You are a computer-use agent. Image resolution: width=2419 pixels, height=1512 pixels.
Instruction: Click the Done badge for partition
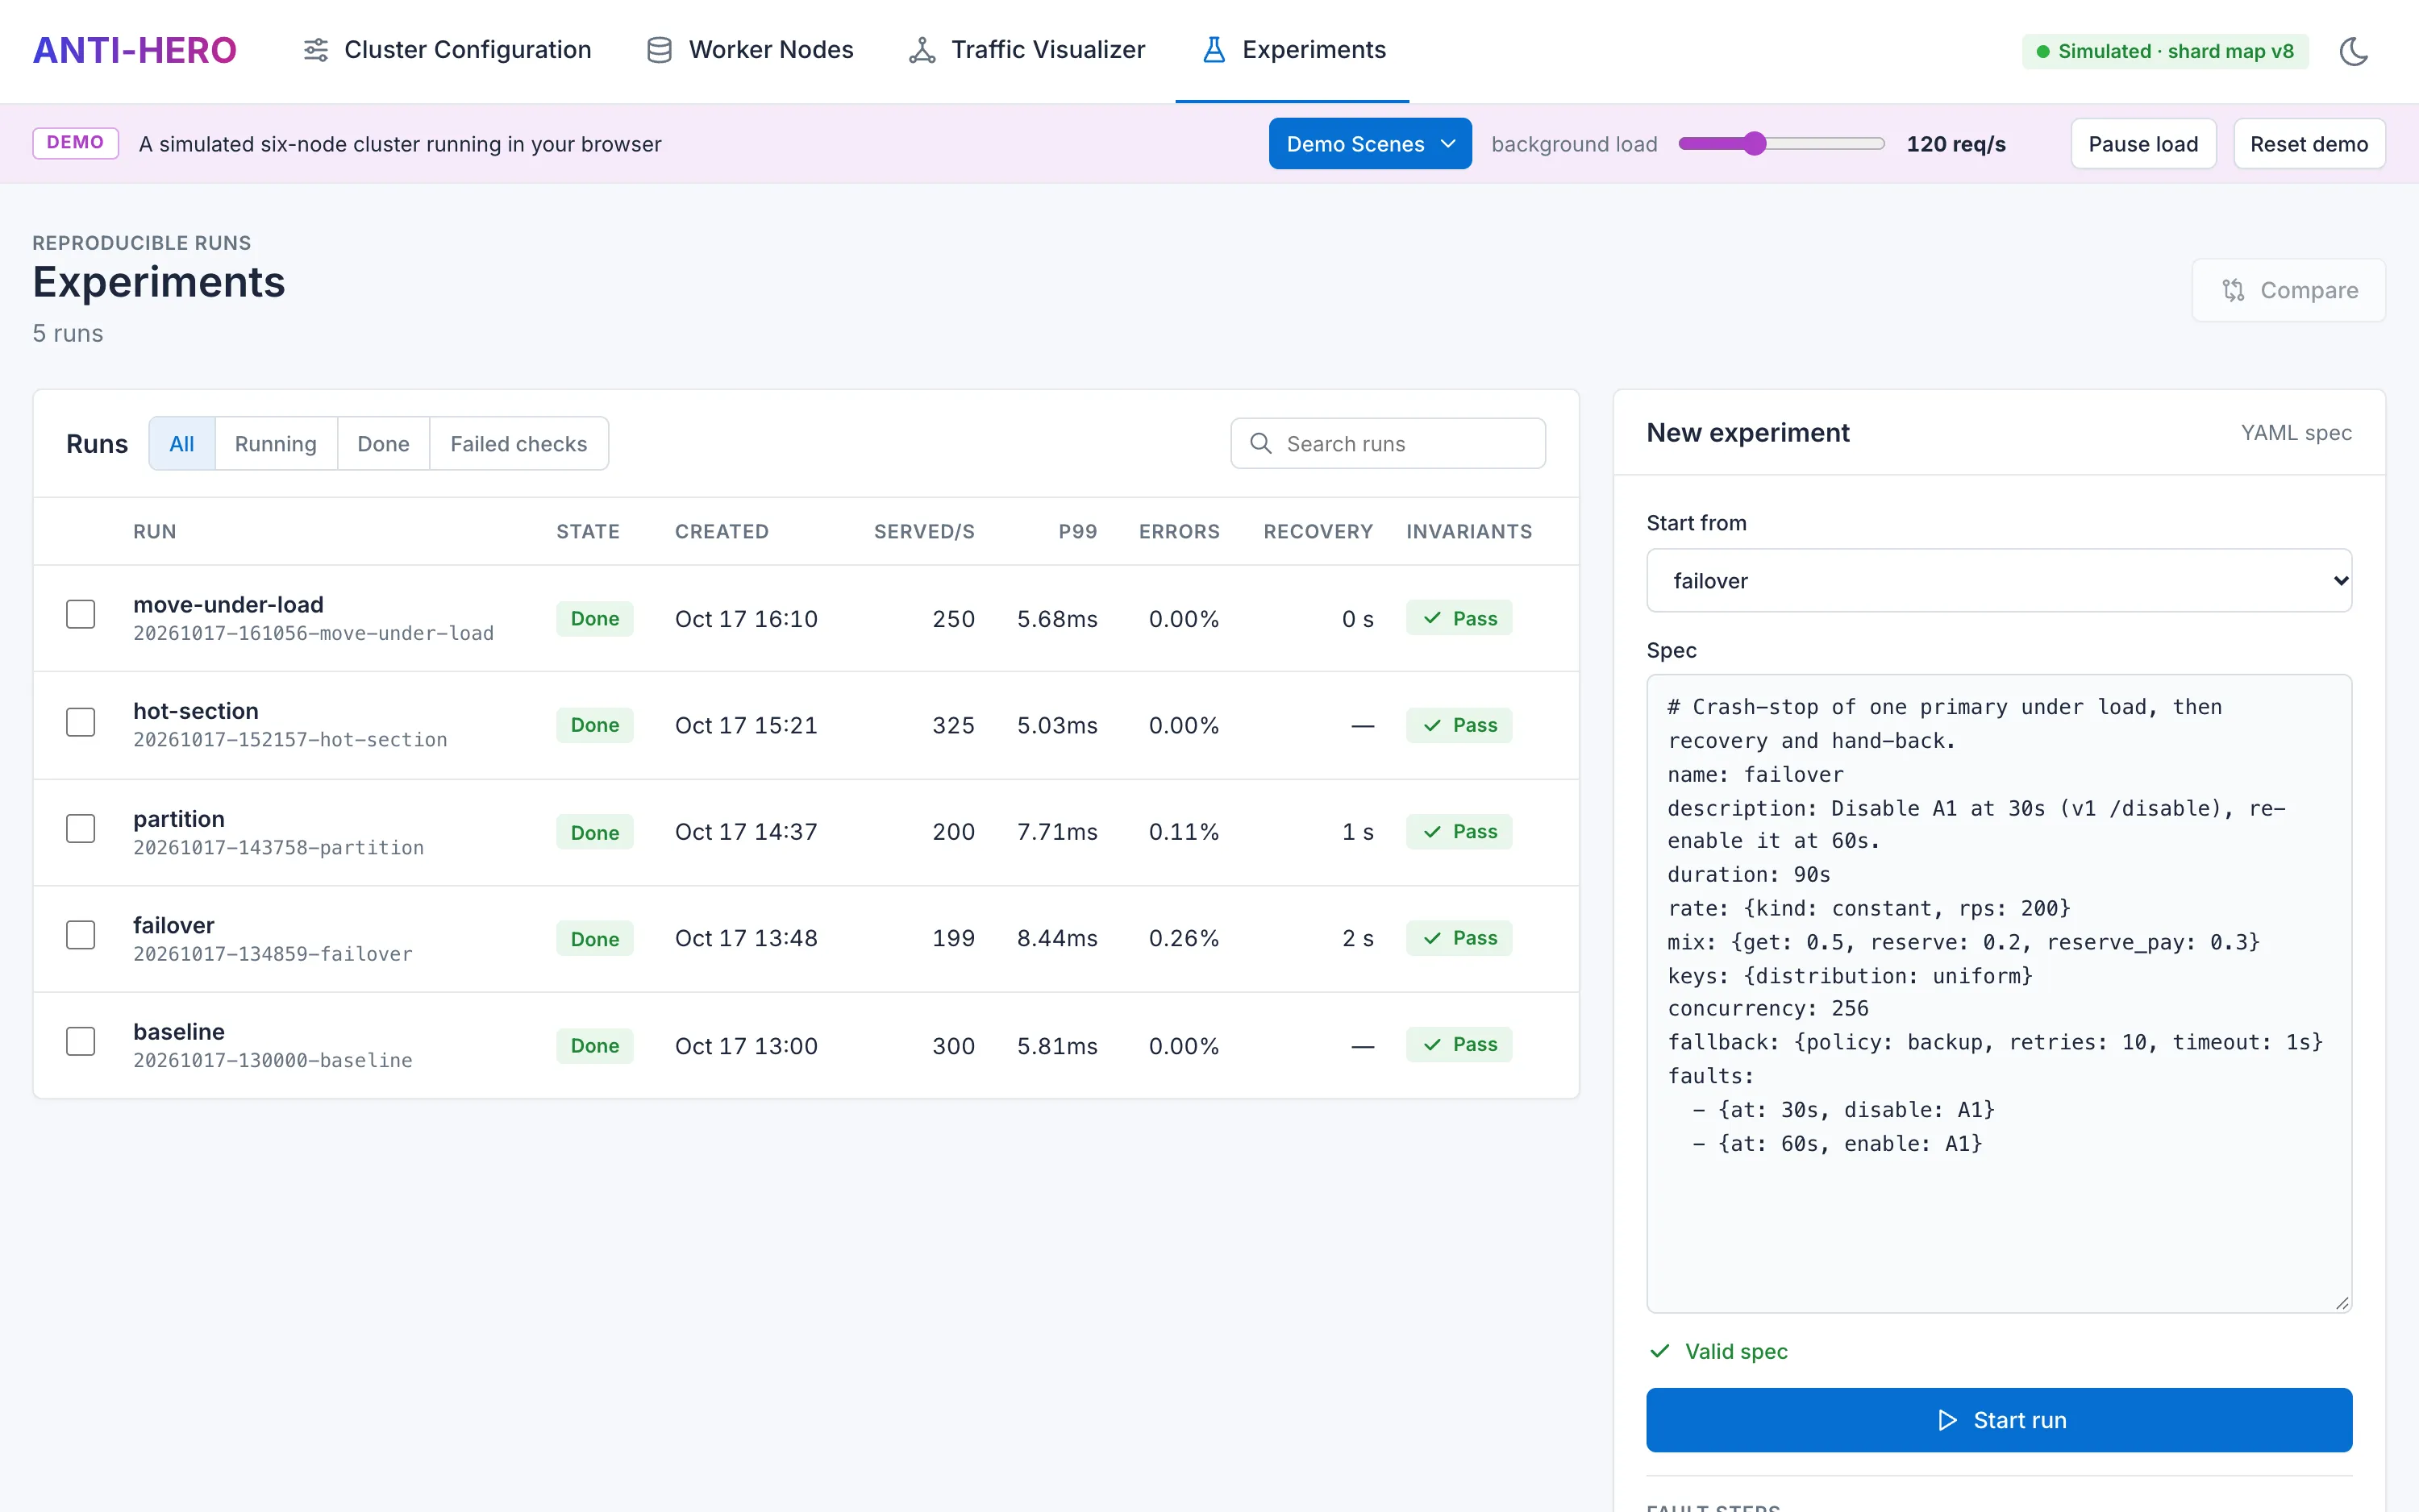click(595, 832)
